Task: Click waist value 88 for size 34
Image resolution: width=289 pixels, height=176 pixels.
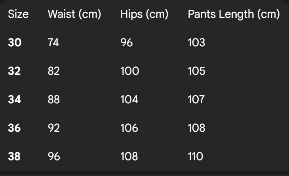Action: [x=54, y=99]
